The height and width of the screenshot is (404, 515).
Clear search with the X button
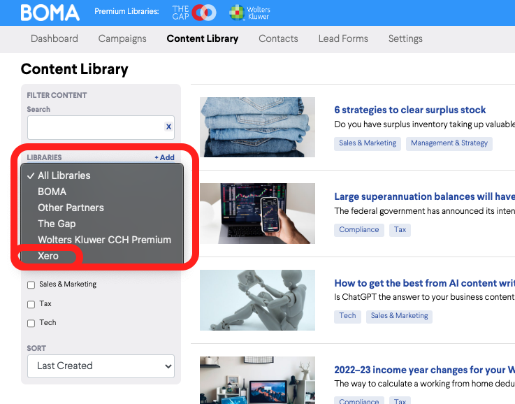click(168, 127)
